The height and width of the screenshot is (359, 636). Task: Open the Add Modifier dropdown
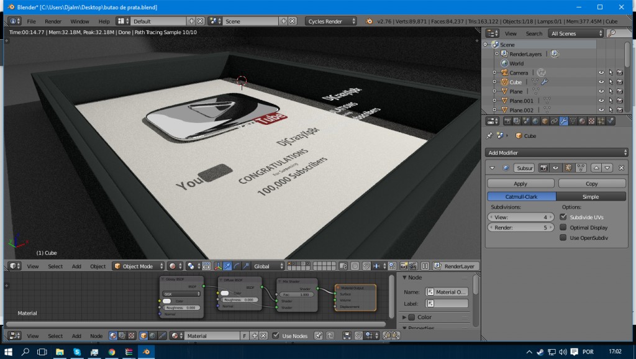pos(556,152)
